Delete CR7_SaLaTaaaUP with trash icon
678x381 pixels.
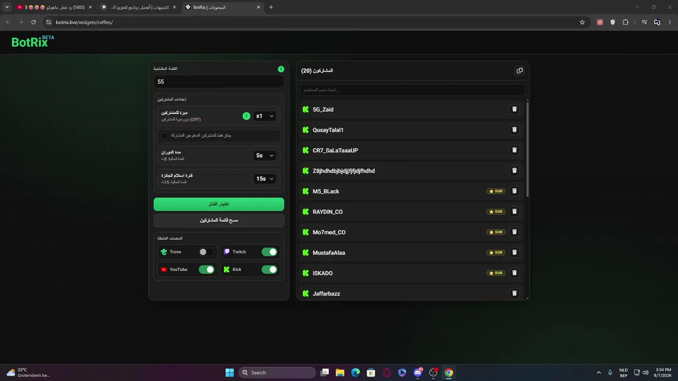514,150
